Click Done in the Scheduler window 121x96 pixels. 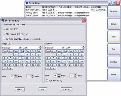coord(114,74)
